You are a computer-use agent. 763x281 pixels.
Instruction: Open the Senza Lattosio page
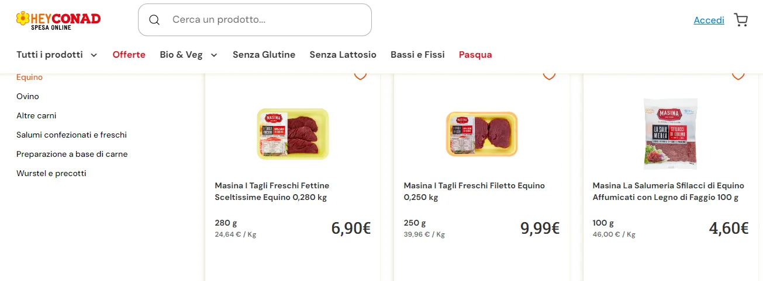tap(343, 55)
